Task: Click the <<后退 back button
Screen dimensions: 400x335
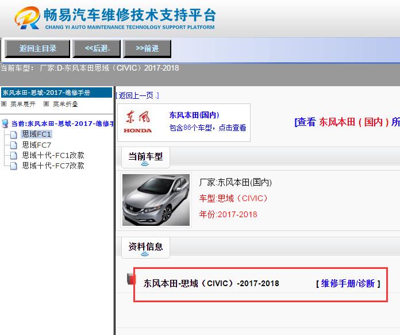Action: tap(97, 48)
